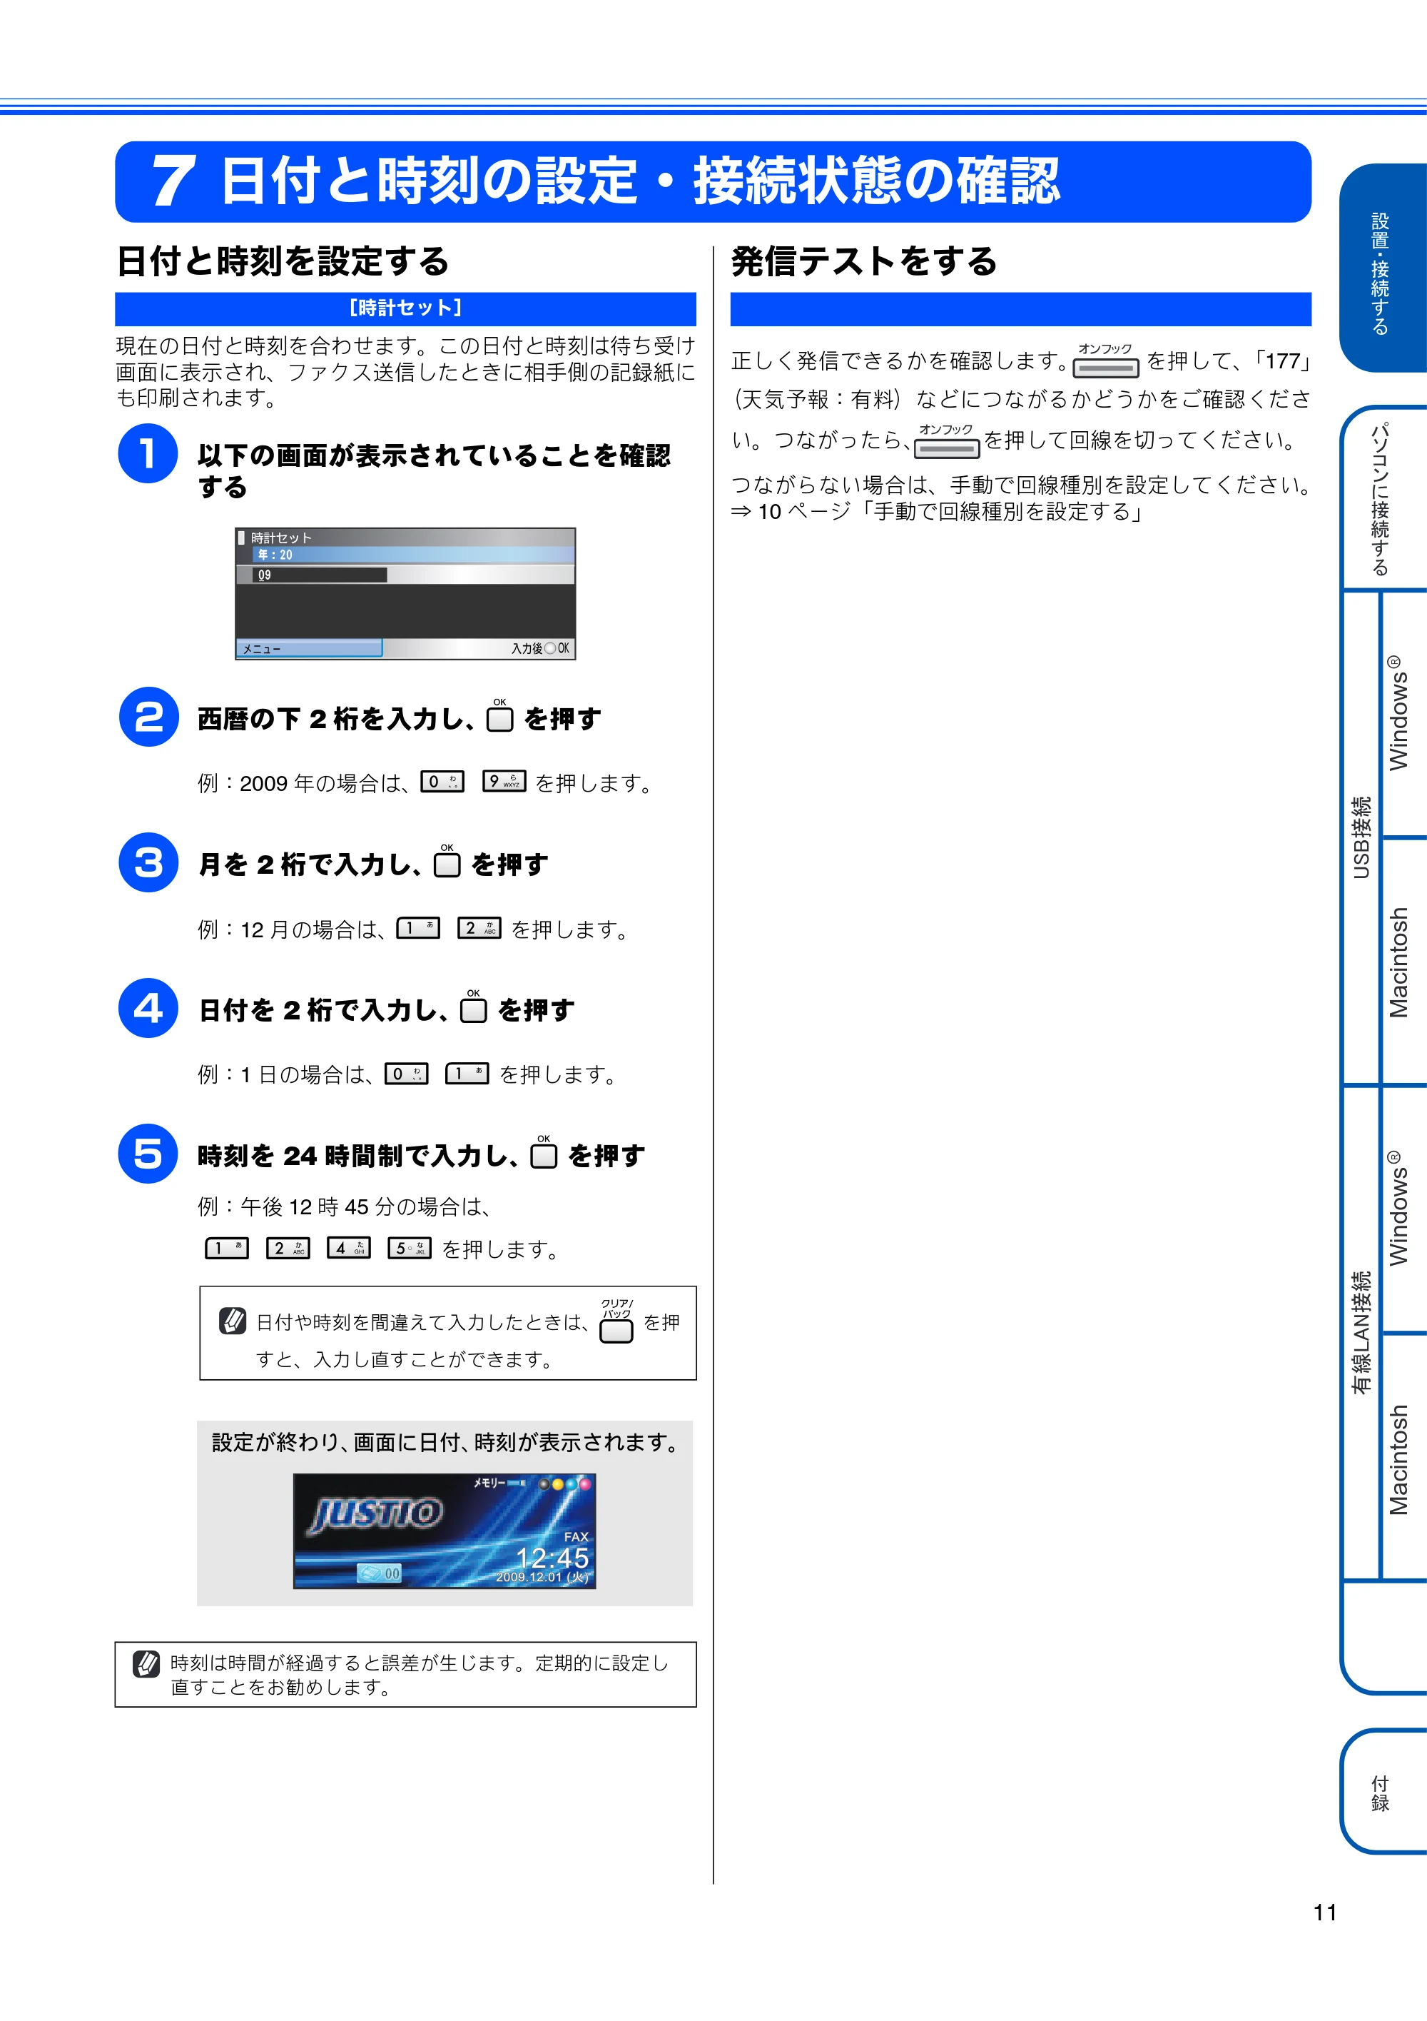The image size is (1427, 2021).
Task: Click the 9 WXYZ key icon in the year example
Action: pos(504,781)
